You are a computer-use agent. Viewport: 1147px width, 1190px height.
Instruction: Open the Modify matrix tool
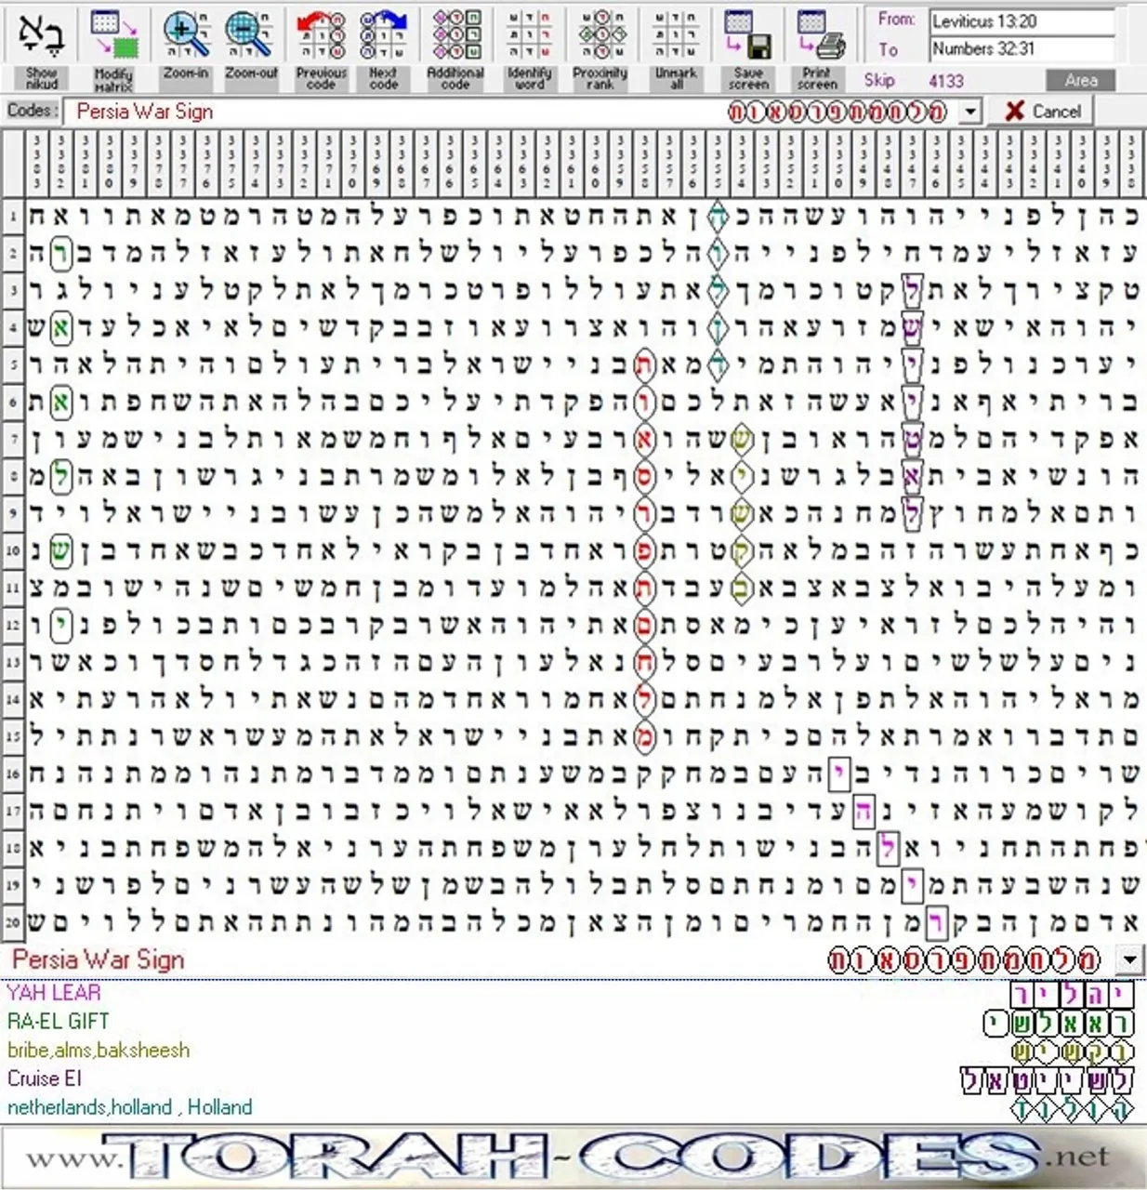pyautogui.click(x=114, y=33)
